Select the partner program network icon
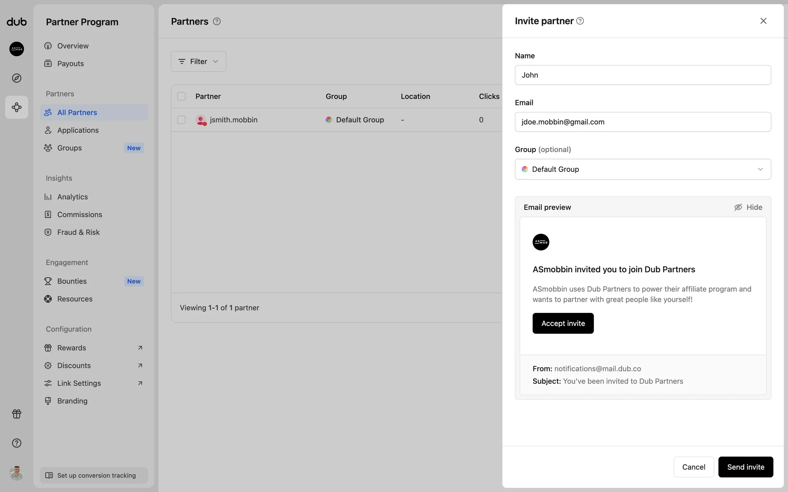Viewport: 788px width, 492px height. [16, 107]
